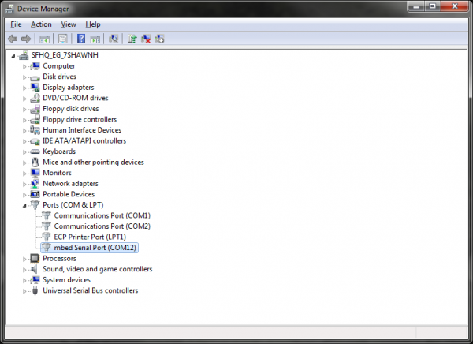Click the Disable device toolbar icon
Screen dimensions: 473x344
pos(159,39)
